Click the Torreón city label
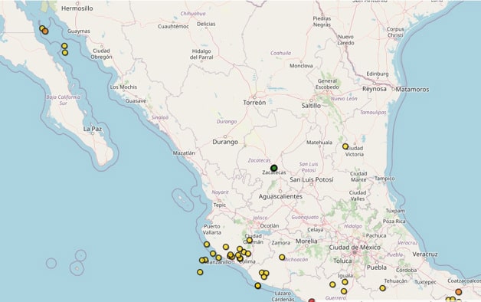481x302 pixels. (254, 103)
